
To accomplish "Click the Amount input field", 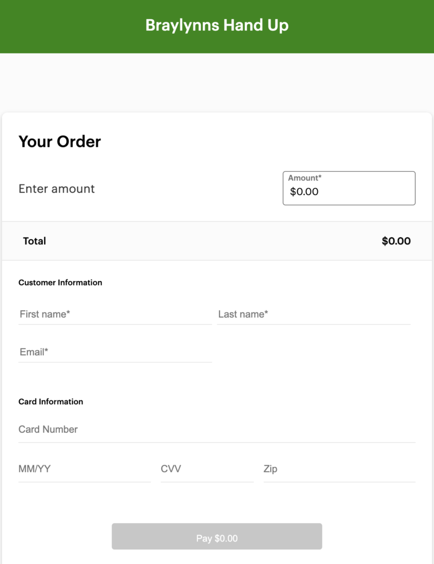I will [349, 192].
